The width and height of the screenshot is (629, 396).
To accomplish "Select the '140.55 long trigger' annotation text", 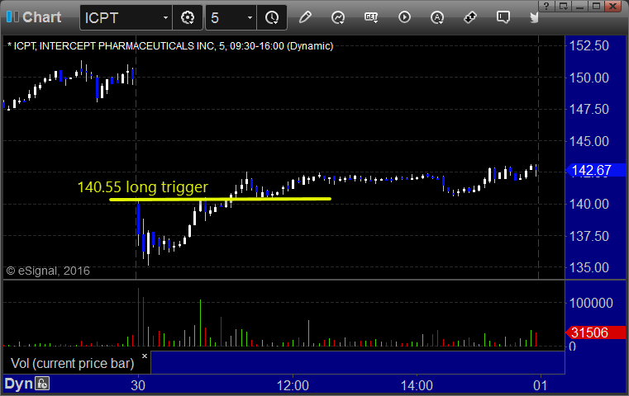I will (143, 187).
